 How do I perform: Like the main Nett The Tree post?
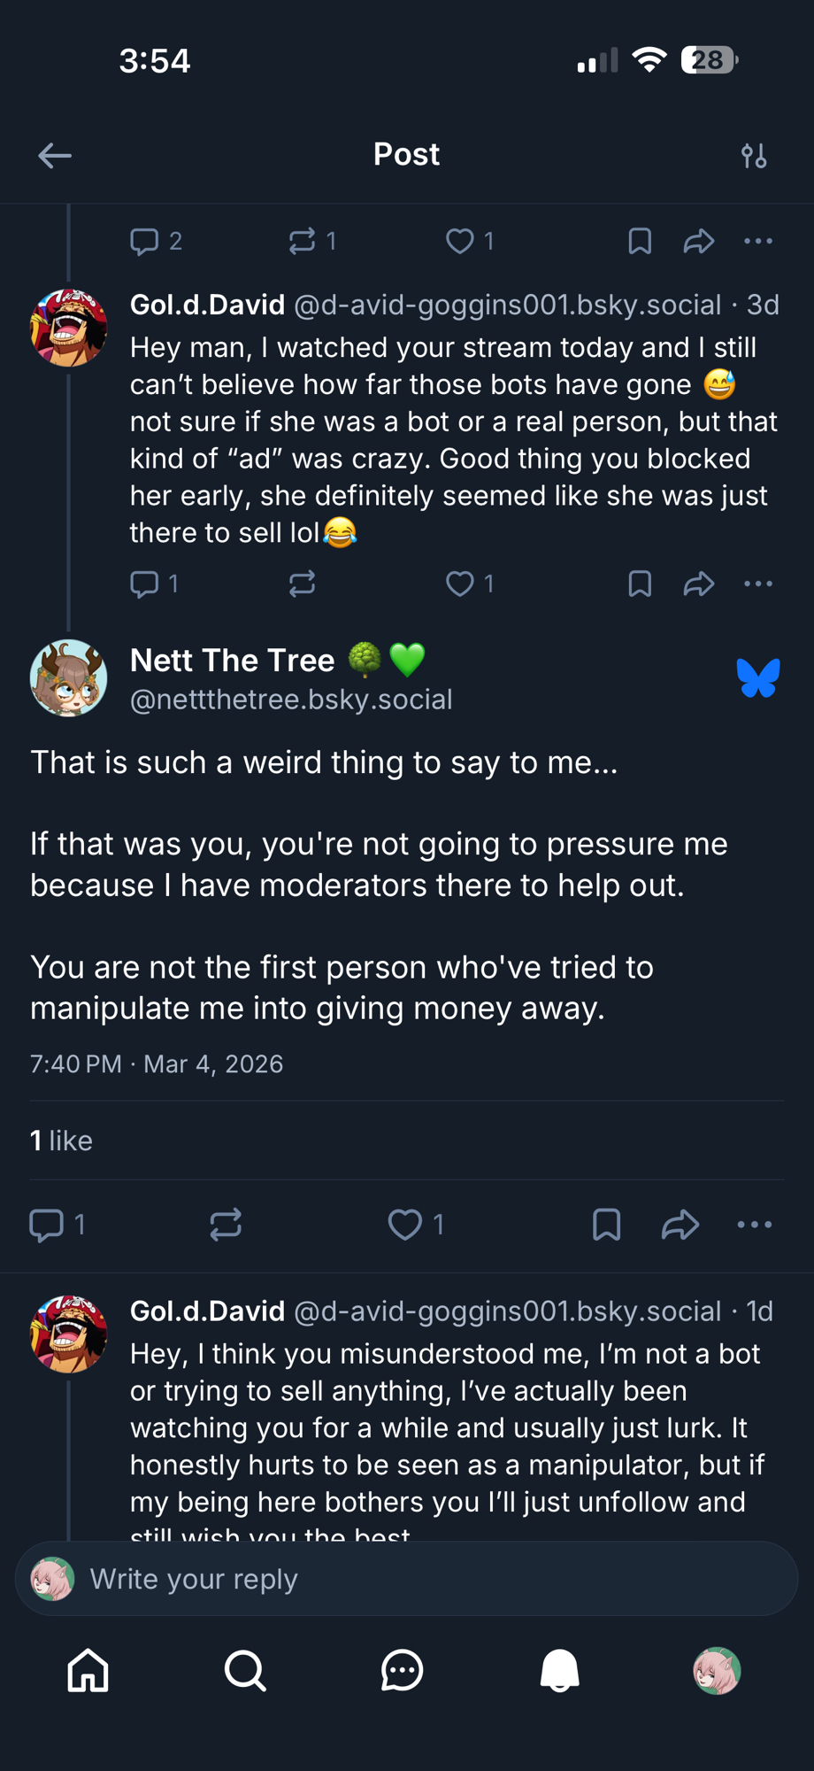pyautogui.click(x=406, y=1225)
